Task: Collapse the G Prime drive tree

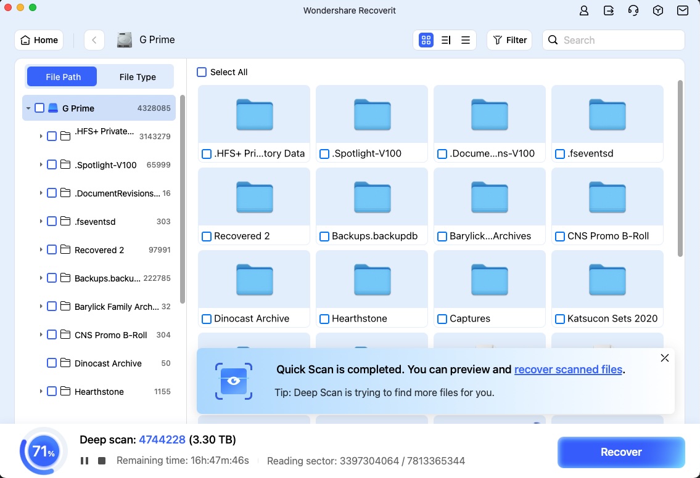Action: pyautogui.click(x=28, y=108)
